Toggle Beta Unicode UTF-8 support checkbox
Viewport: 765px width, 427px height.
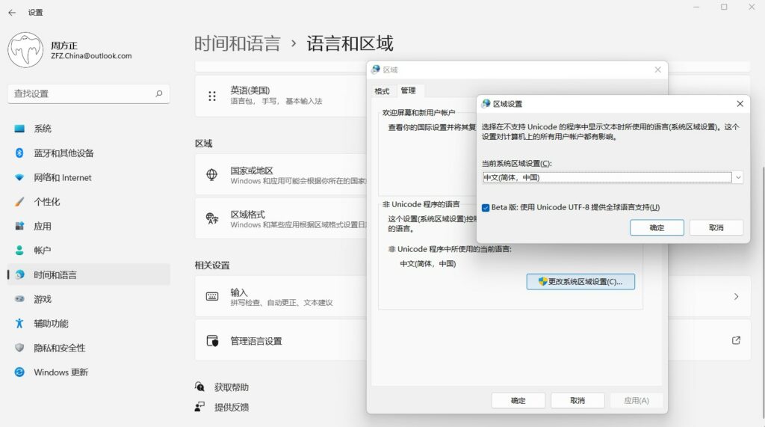[x=486, y=207]
